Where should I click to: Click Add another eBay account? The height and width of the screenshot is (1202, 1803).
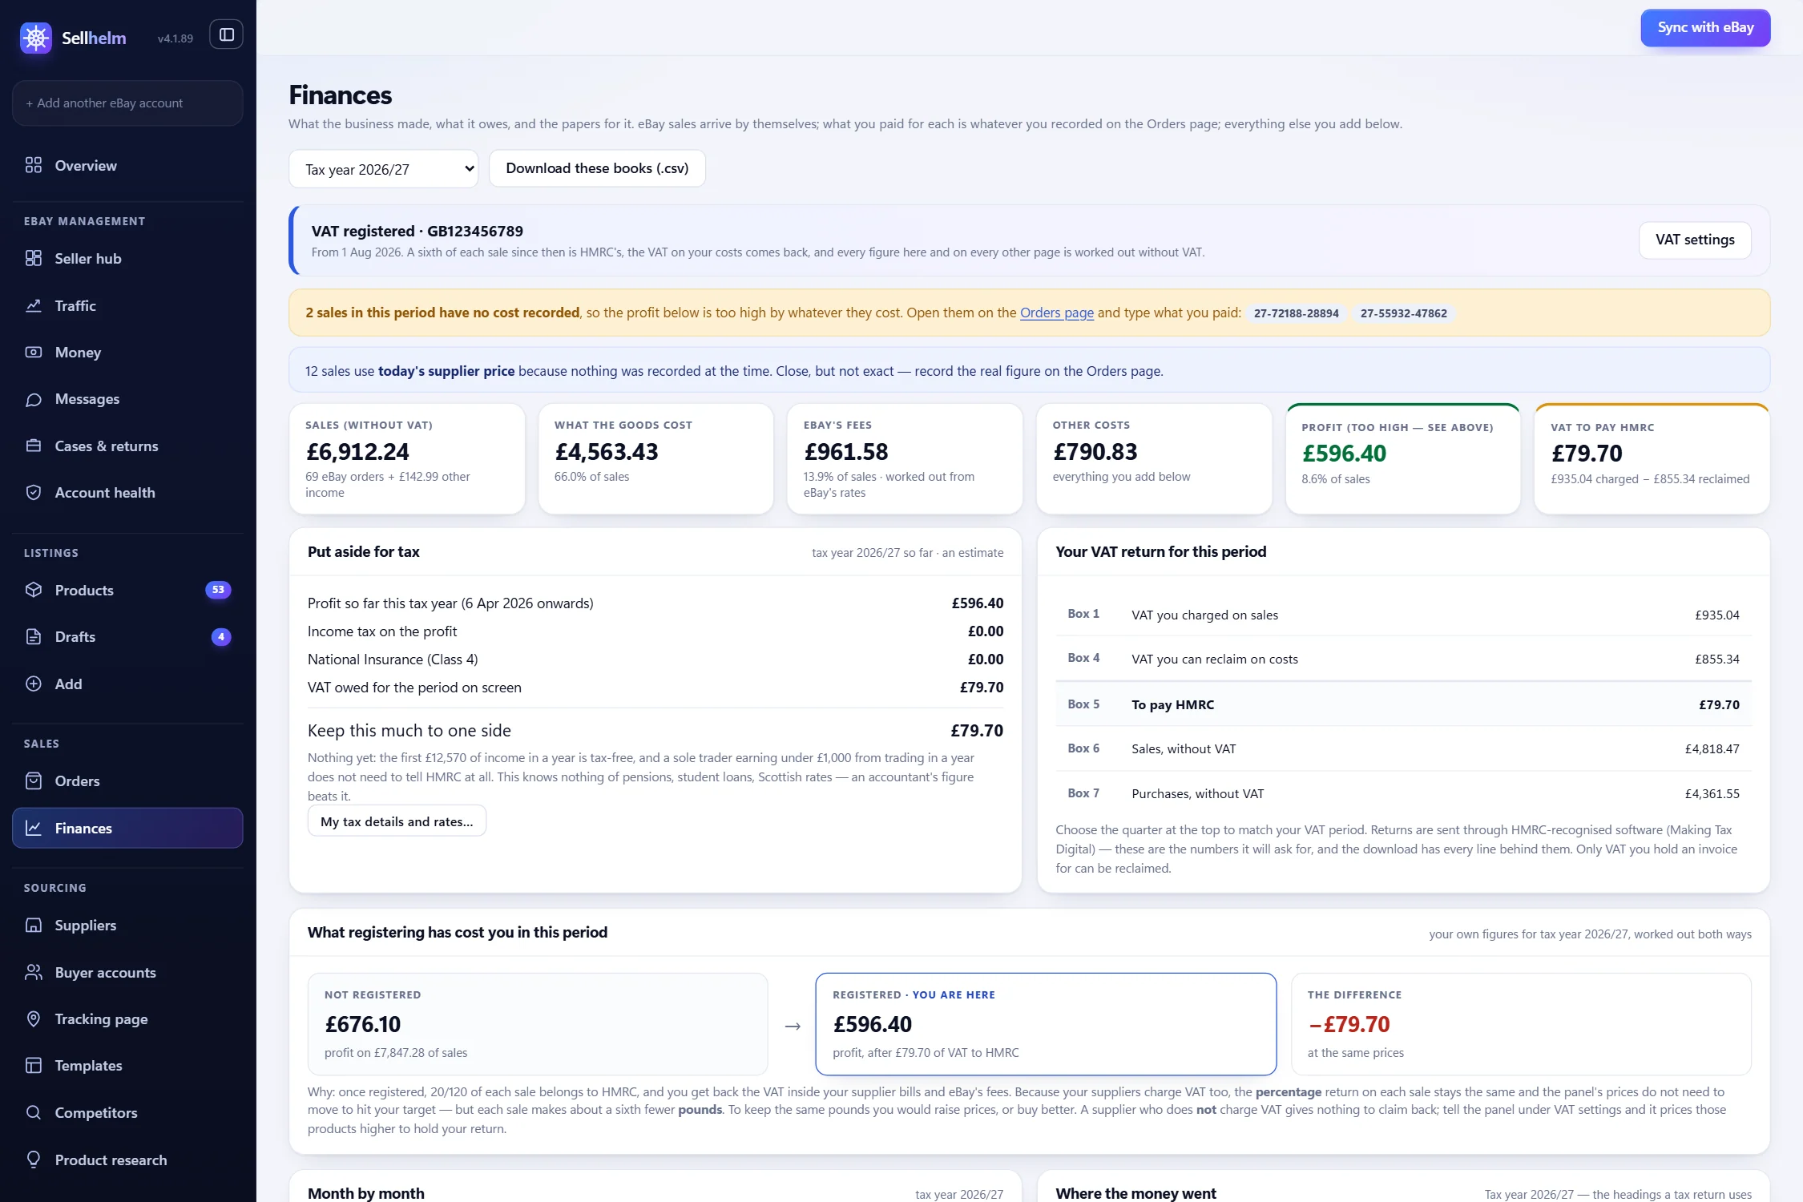[127, 103]
